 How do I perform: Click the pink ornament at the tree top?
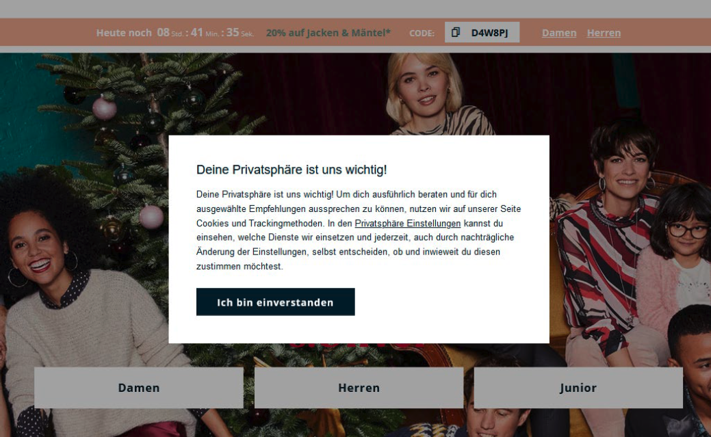(104, 108)
